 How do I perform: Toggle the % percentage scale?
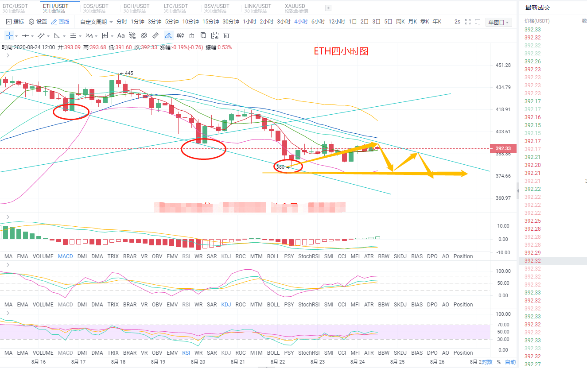click(498, 362)
